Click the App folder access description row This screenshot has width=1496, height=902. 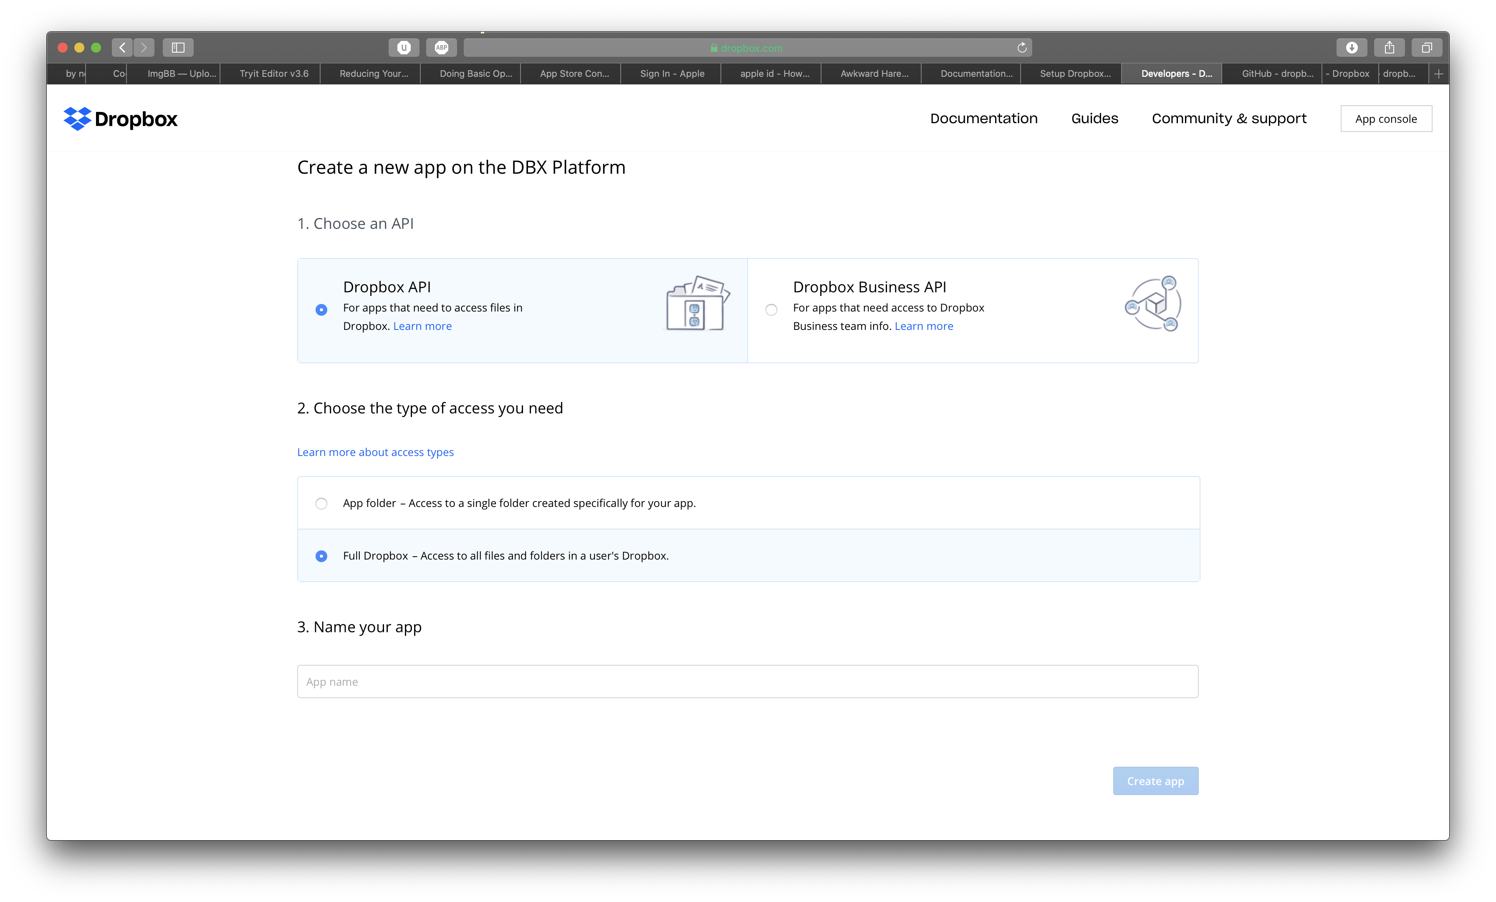click(x=748, y=503)
